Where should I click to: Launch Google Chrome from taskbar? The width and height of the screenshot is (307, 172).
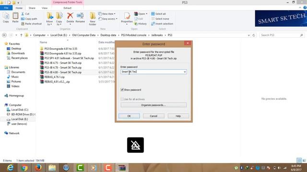tap(24, 168)
